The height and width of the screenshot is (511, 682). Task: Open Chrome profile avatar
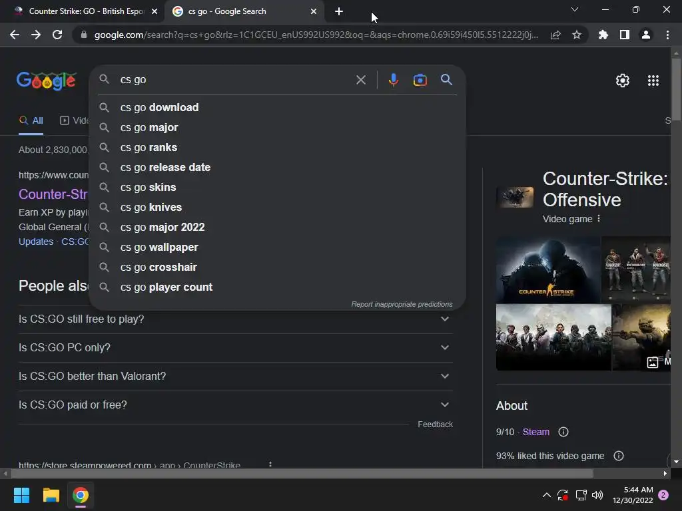(646, 35)
